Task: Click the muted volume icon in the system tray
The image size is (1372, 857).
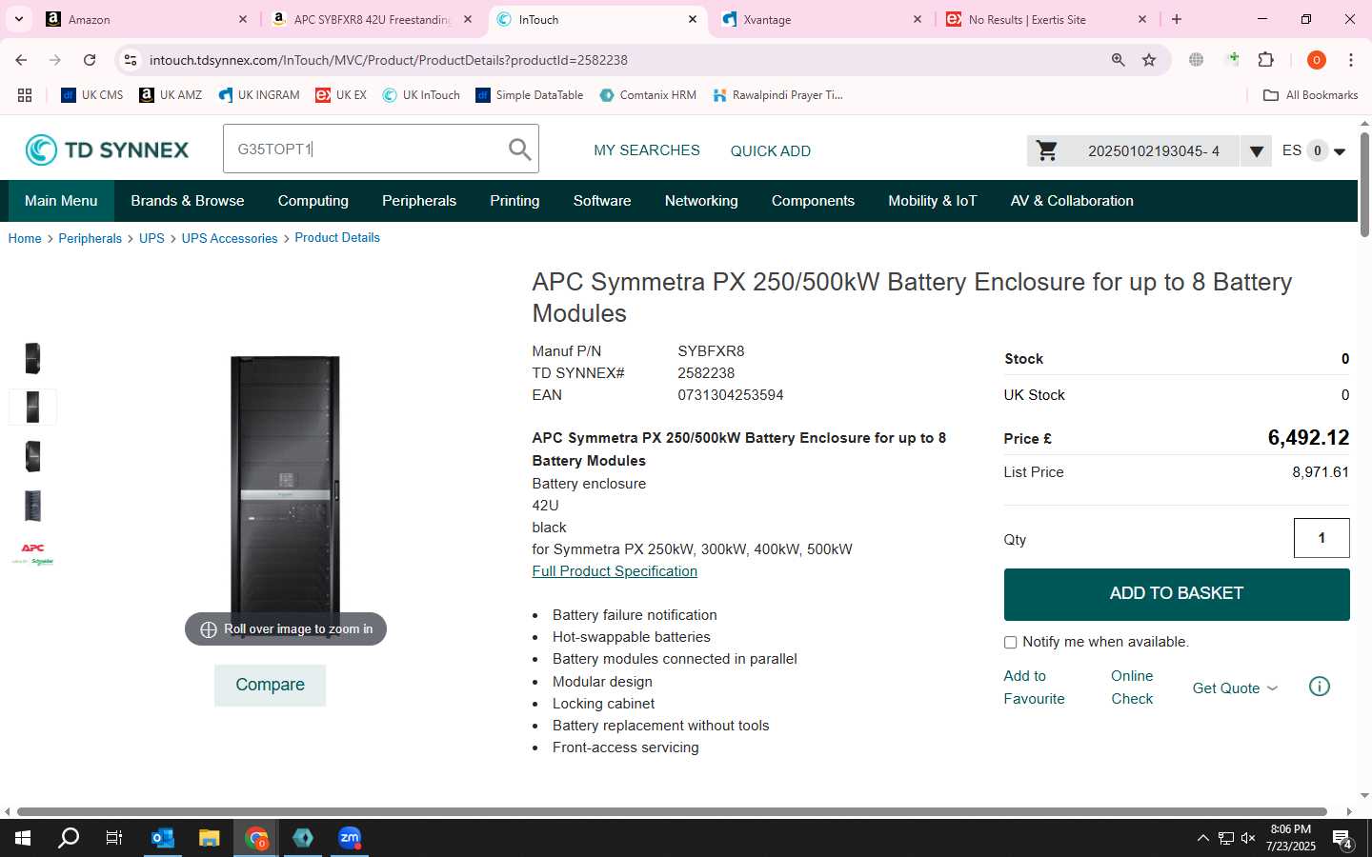Action: 1248,838
